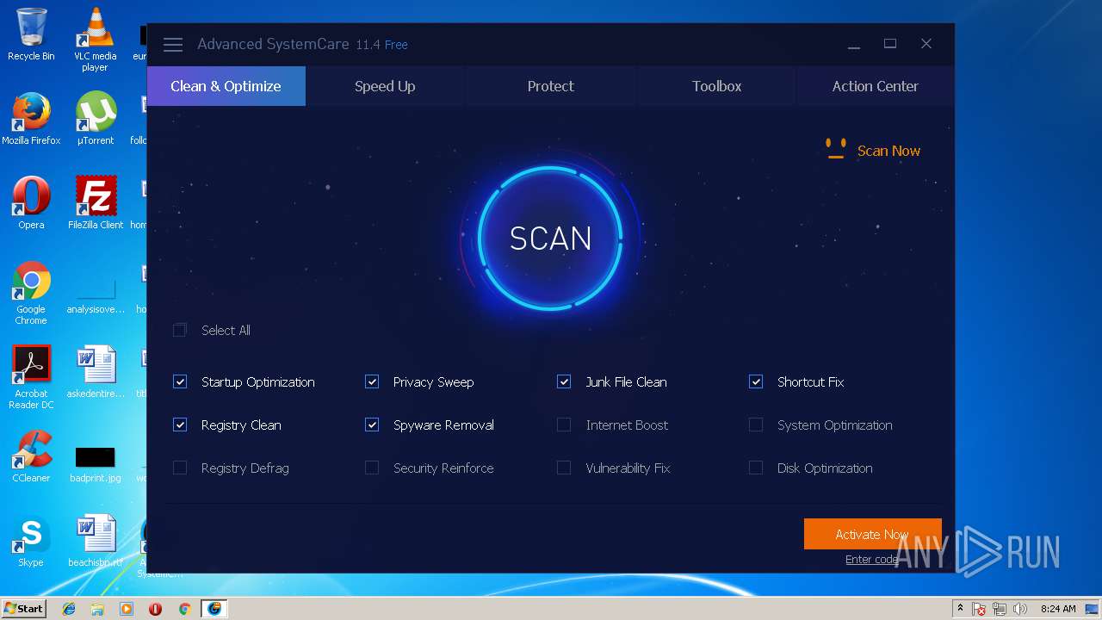
Task: Open the askedentire Word document icon
Action: click(x=96, y=372)
